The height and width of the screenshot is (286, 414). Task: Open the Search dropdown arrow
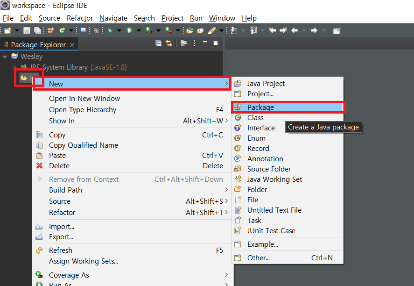pyautogui.click(x=221, y=31)
